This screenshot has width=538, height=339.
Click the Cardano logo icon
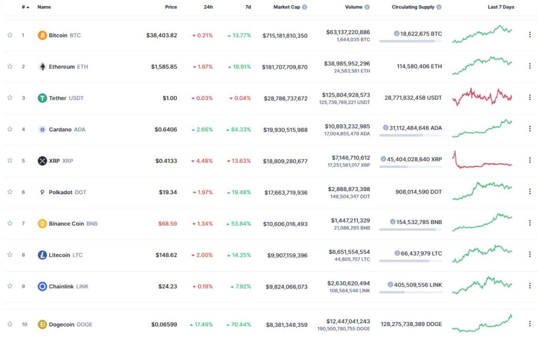[42, 130]
